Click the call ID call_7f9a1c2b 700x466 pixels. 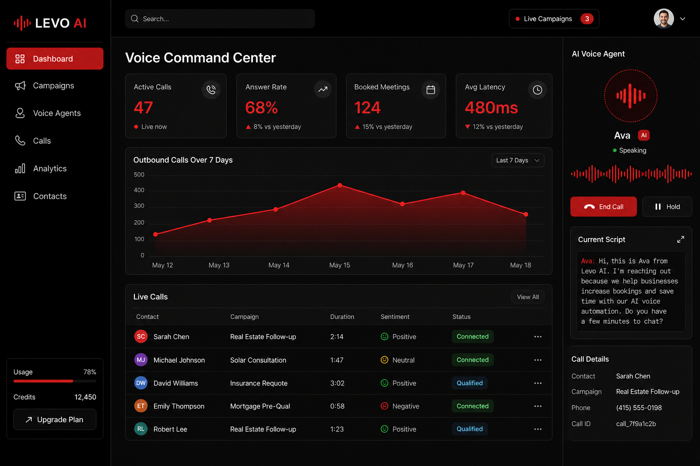coord(636,424)
